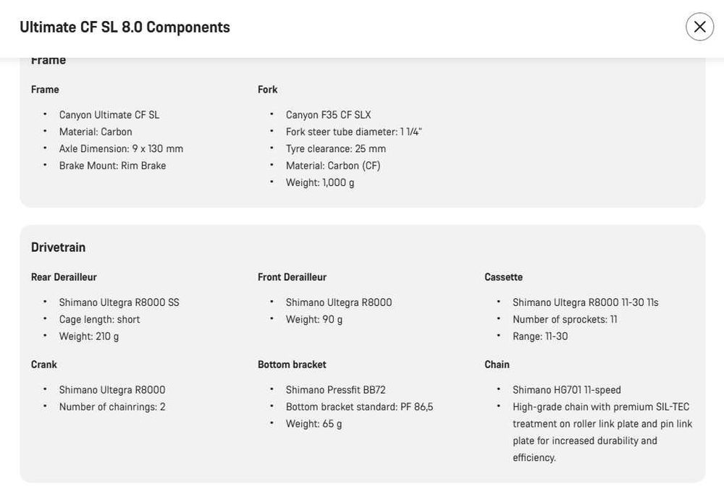This screenshot has height=492, width=724.
Task: Click the Ultimate CF SL 8.0 Components title
Action: 125,27
